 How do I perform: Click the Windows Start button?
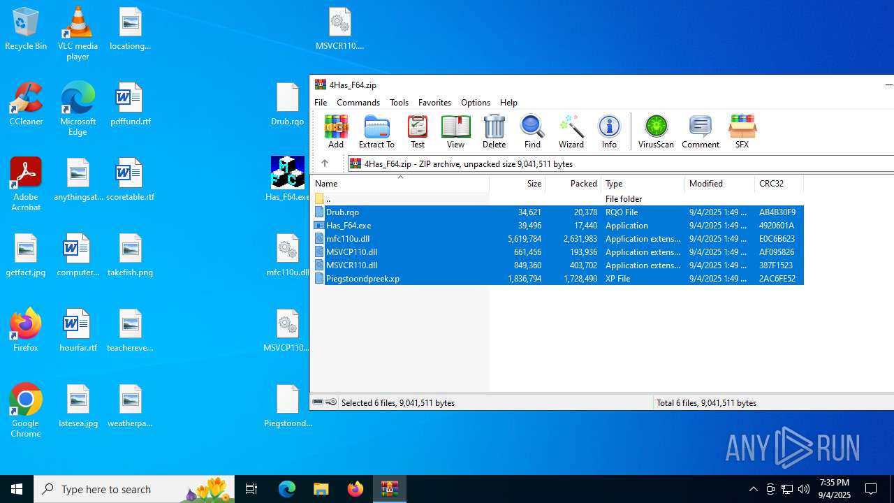(x=17, y=489)
